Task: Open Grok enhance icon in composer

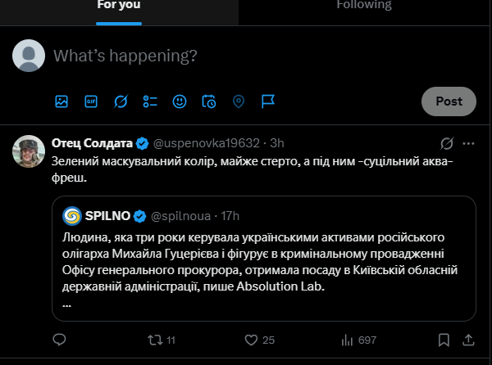Action: (121, 101)
